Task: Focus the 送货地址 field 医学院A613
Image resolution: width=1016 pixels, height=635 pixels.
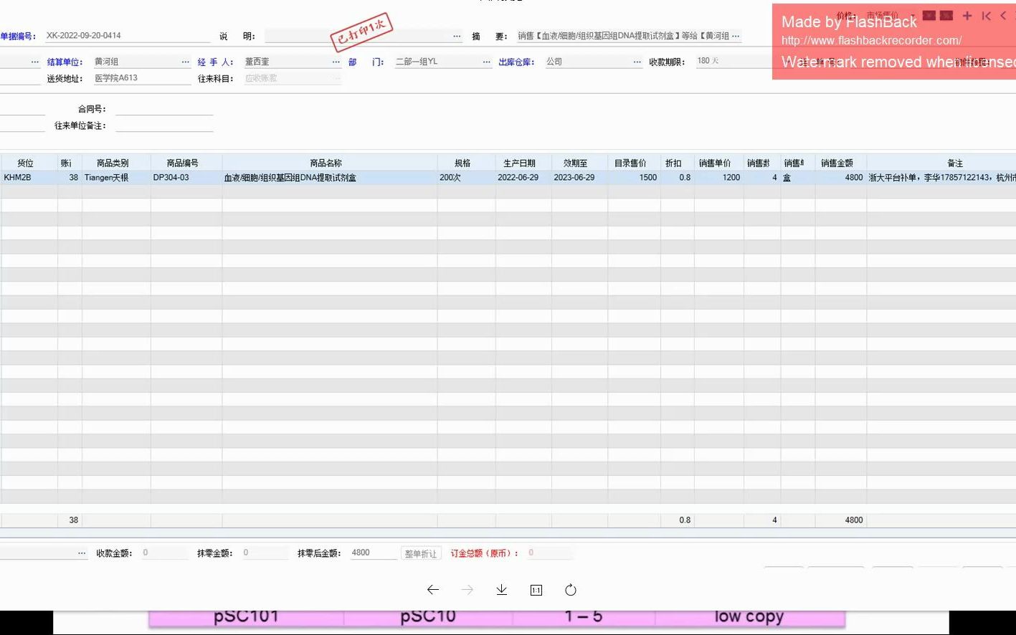Action: [x=141, y=78]
